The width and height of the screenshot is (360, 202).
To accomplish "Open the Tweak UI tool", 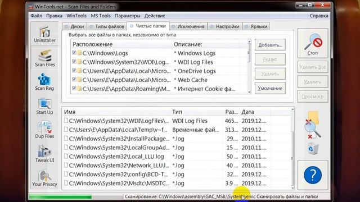I will coord(44,154).
